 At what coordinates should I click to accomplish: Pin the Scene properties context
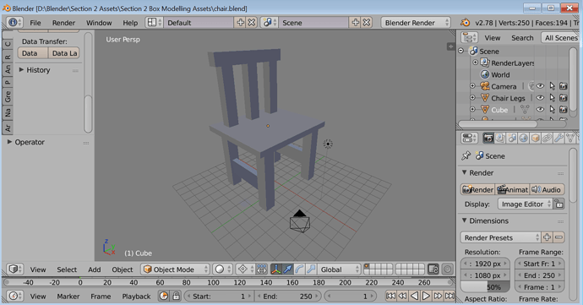466,155
